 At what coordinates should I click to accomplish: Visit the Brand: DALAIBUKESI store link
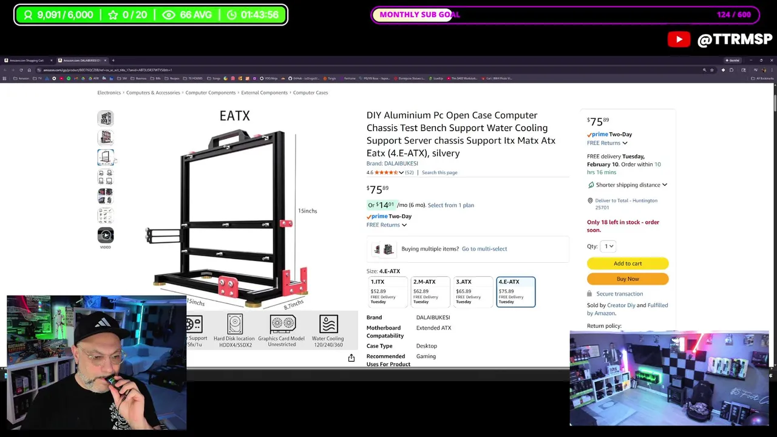(x=392, y=163)
